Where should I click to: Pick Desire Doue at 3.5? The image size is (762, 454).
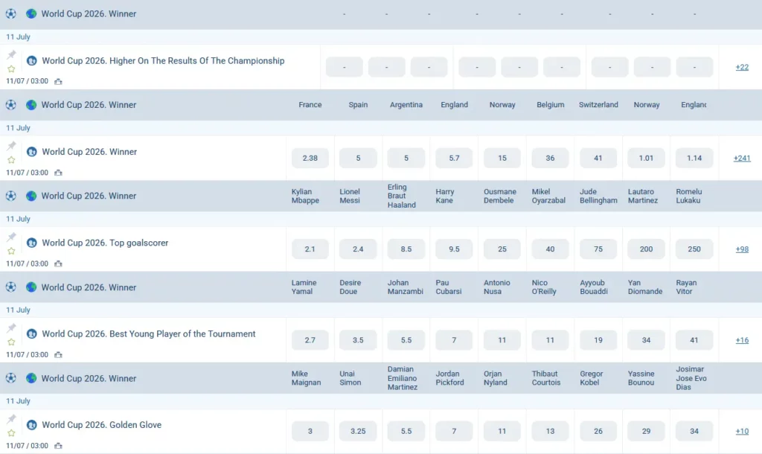click(x=358, y=340)
